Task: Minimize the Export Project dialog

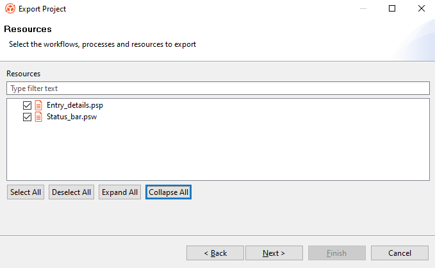Action: pos(363,9)
